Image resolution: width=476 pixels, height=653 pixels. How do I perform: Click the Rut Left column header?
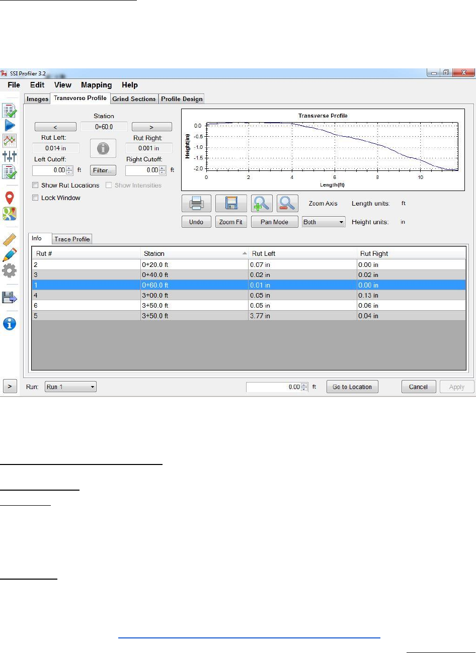click(x=303, y=254)
